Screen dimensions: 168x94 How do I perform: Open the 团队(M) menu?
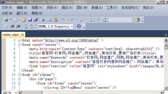click(x=82, y=8)
